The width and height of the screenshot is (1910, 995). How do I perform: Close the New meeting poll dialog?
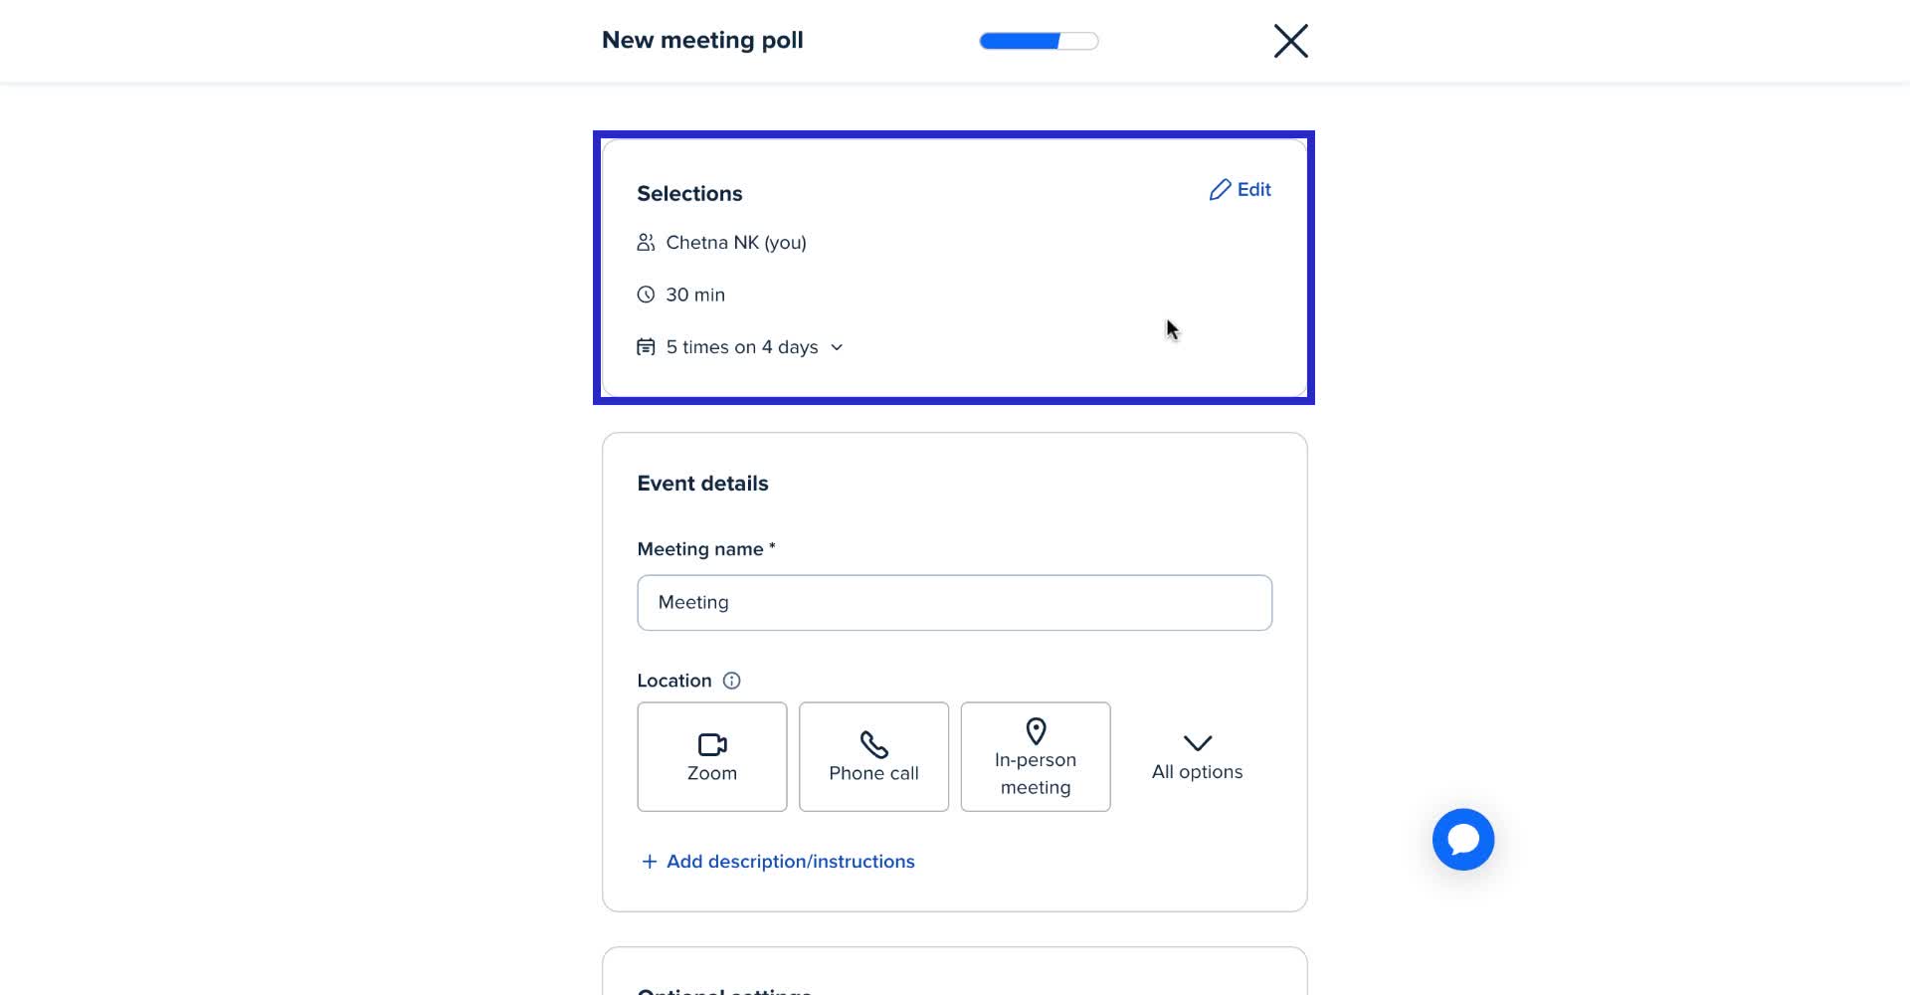(x=1290, y=41)
